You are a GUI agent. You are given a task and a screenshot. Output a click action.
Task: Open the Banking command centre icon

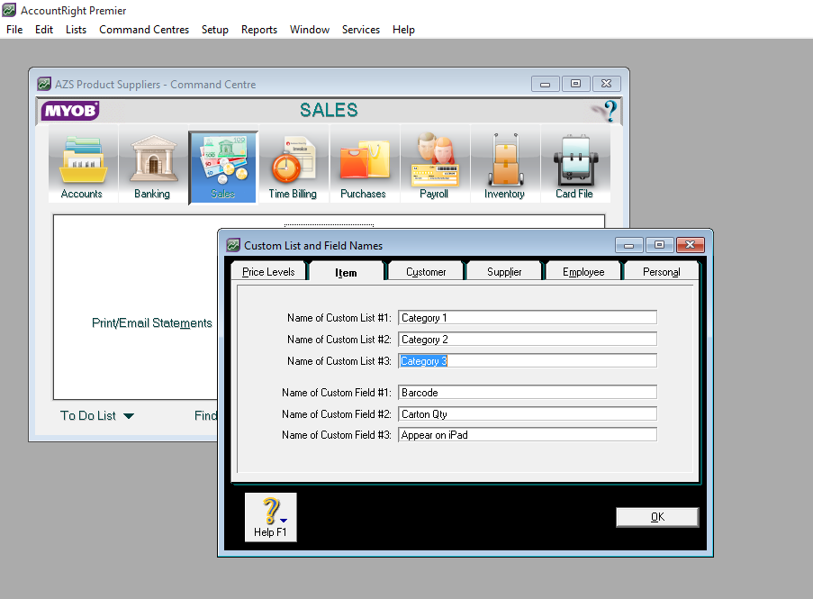click(152, 165)
